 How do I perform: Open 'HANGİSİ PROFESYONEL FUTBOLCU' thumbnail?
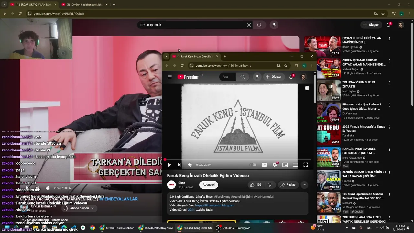click(x=328, y=157)
